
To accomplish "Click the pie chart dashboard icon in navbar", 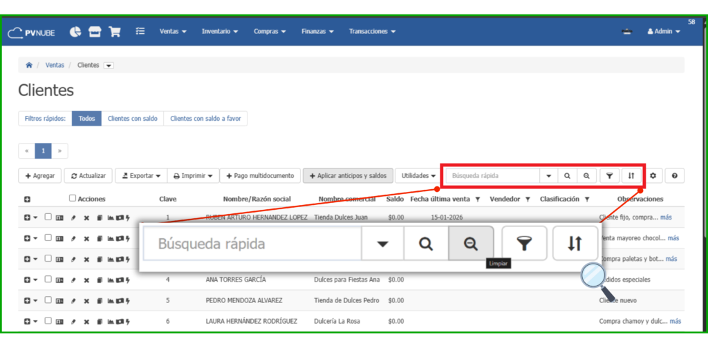I will pyautogui.click(x=76, y=32).
